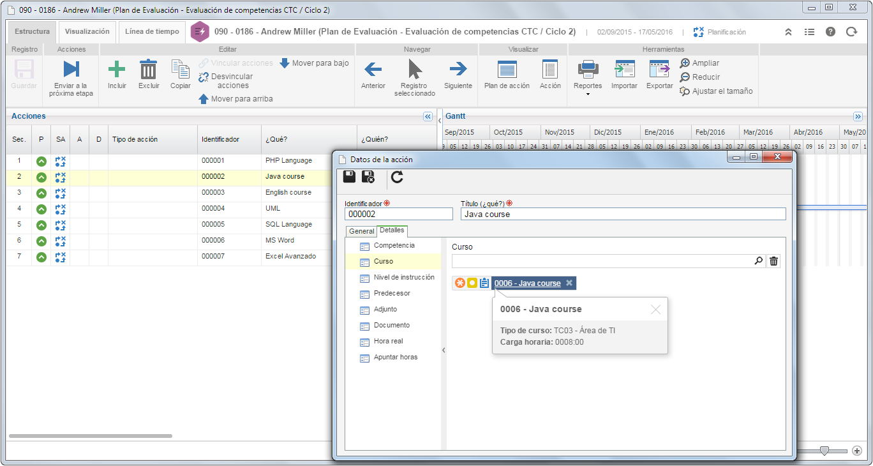The width and height of the screenshot is (873, 466).
Task: Click the trash icon next to Curso search field
Action: point(773,260)
